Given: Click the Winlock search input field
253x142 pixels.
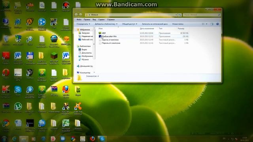Looking at the screenshot, I should [x=202, y=15].
